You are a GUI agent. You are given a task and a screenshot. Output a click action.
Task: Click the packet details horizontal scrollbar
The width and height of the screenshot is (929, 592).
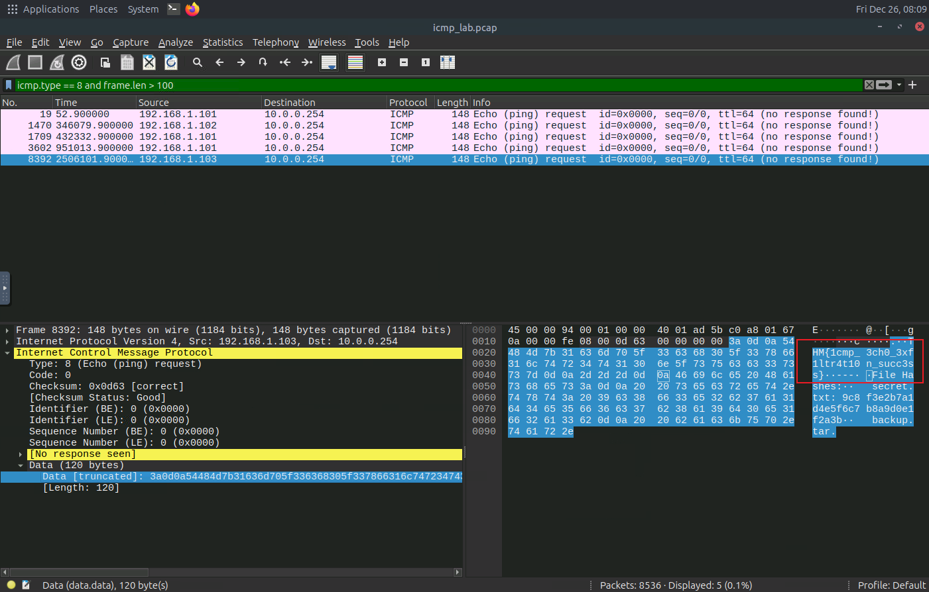click(80, 572)
